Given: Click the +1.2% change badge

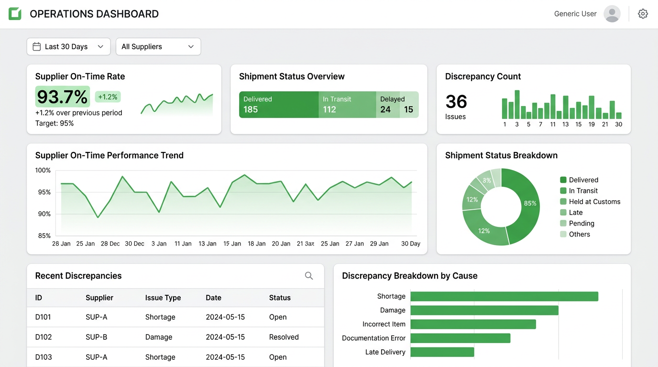Looking at the screenshot, I should 108,97.
